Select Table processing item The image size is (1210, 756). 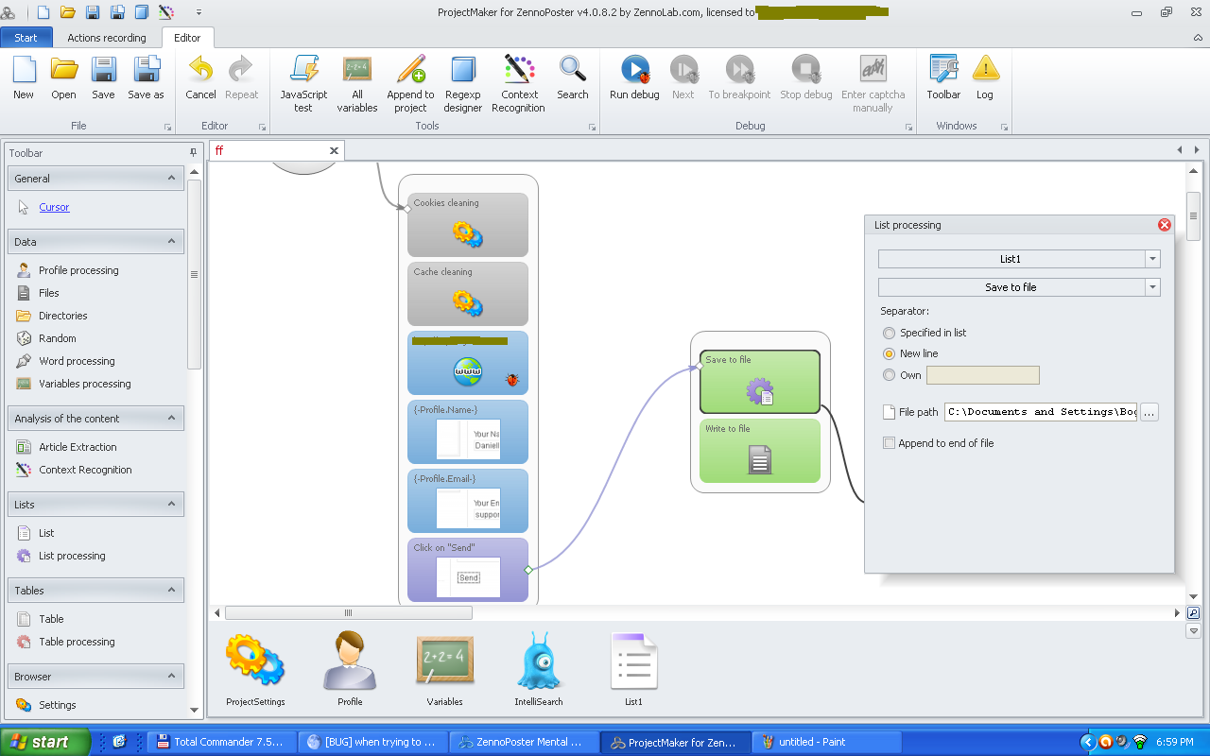click(77, 642)
